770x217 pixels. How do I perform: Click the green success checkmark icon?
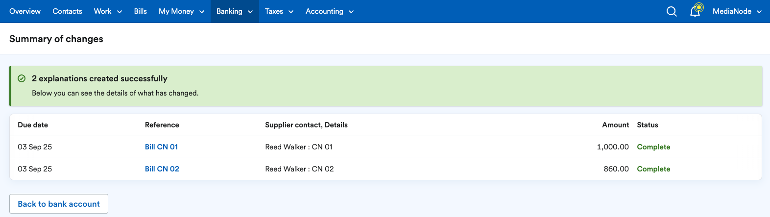tap(22, 78)
